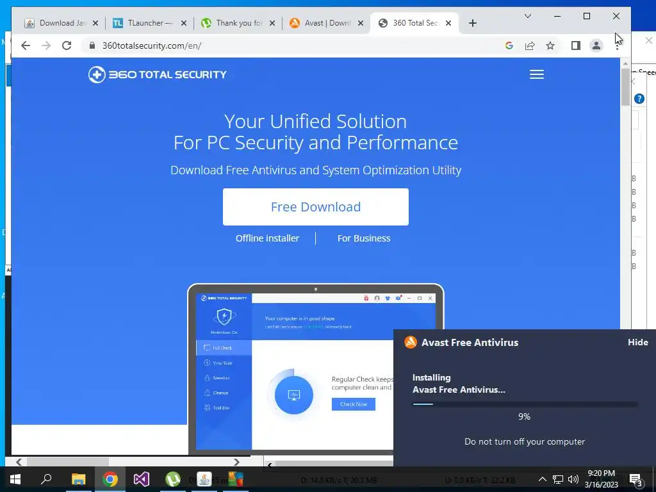Viewport: 656px width, 492px height.
Task: Open the clock showing 9:20 PM
Action: tap(601, 479)
